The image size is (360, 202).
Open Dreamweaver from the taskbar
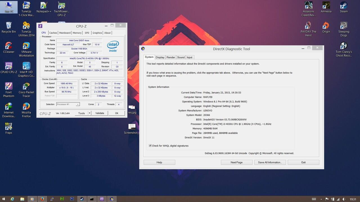coord(62,199)
